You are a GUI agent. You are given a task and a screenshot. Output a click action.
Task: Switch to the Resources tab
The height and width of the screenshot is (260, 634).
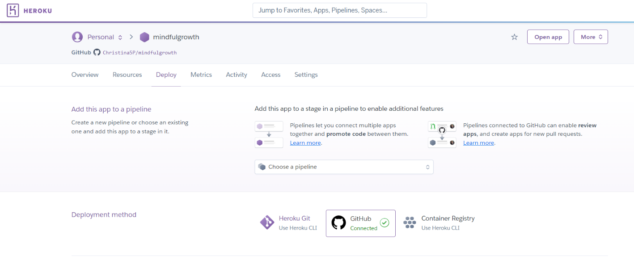127,75
